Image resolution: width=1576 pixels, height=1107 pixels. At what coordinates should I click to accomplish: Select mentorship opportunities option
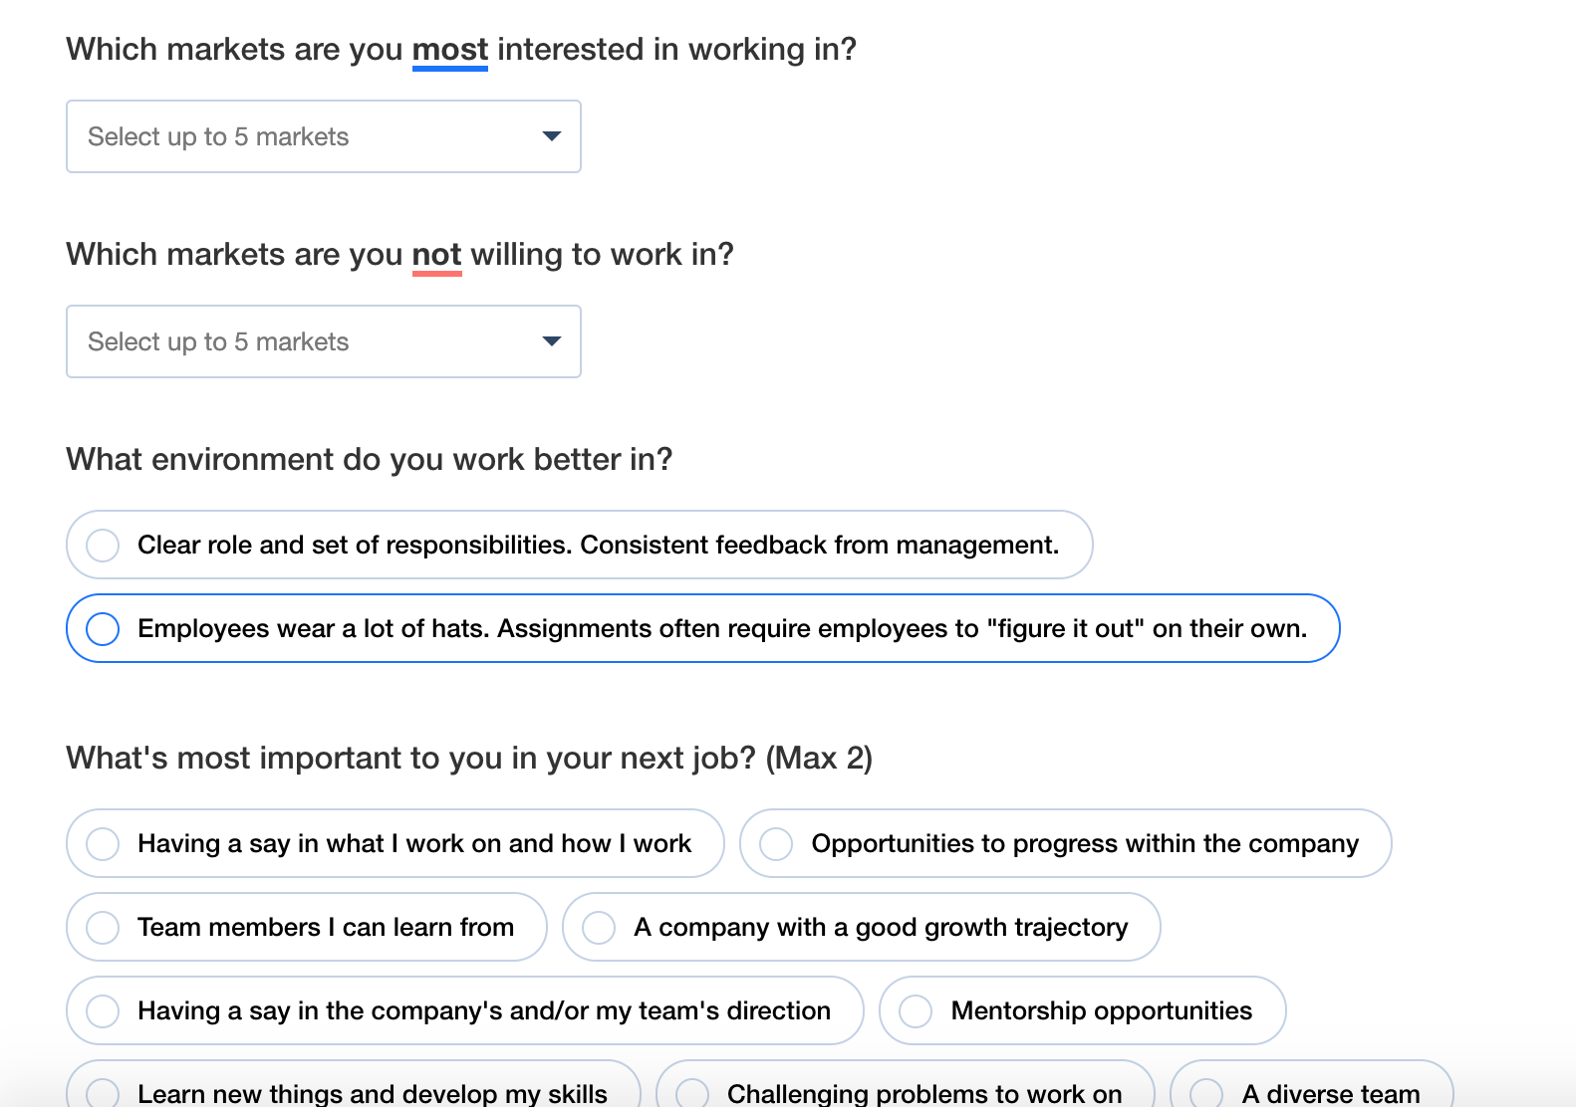[x=1082, y=1010]
